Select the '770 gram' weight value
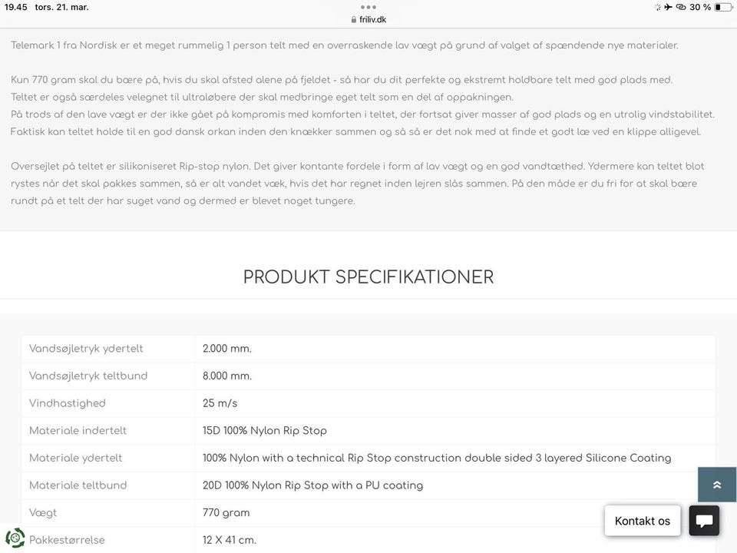The height and width of the screenshot is (553, 737). pyautogui.click(x=226, y=512)
